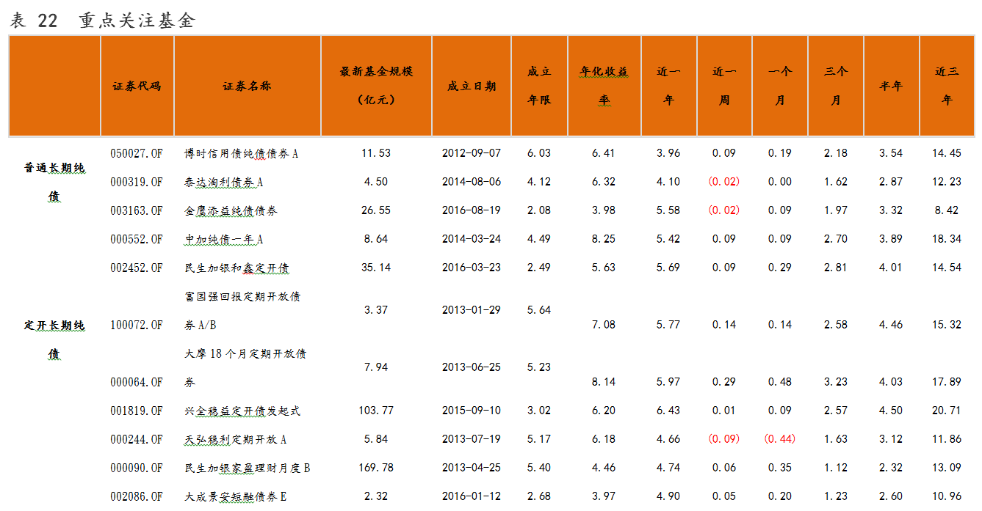Select fund name 兴全稳益定开债发起式
982x511 pixels.
[242, 411]
